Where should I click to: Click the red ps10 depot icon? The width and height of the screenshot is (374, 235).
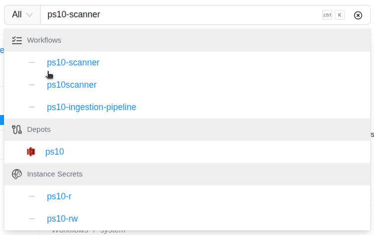31,152
